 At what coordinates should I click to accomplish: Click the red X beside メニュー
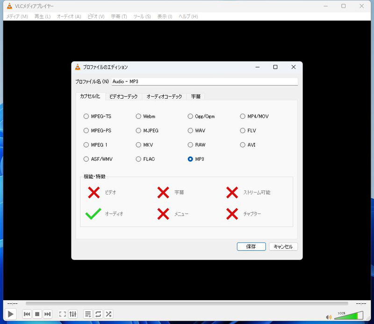click(x=163, y=214)
